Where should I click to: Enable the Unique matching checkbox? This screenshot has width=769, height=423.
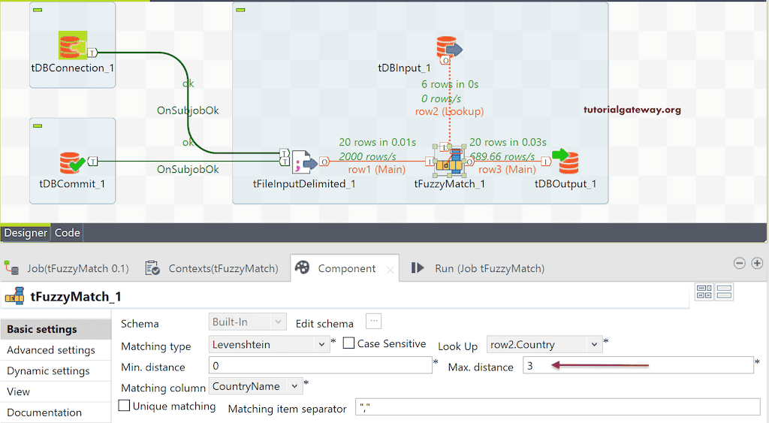pyautogui.click(x=125, y=405)
